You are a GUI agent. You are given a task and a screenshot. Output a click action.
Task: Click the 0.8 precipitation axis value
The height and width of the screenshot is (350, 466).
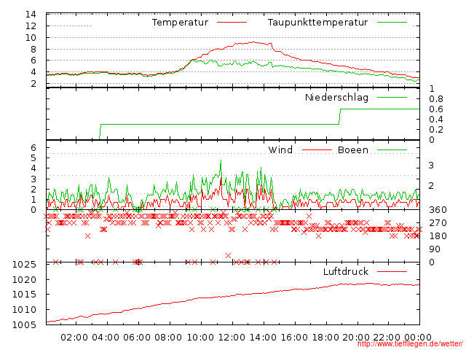pyautogui.click(x=436, y=99)
